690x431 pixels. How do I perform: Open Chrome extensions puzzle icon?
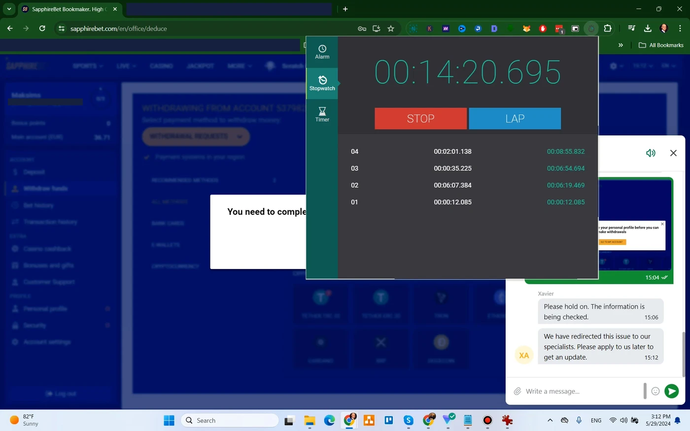coord(608,29)
